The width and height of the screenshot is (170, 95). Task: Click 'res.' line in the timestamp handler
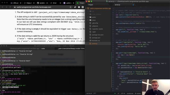[x=119, y=57]
